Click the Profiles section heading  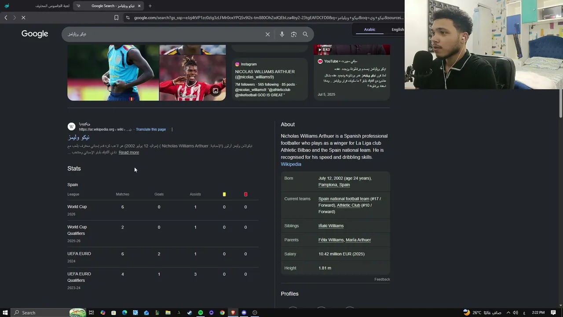coord(290,294)
